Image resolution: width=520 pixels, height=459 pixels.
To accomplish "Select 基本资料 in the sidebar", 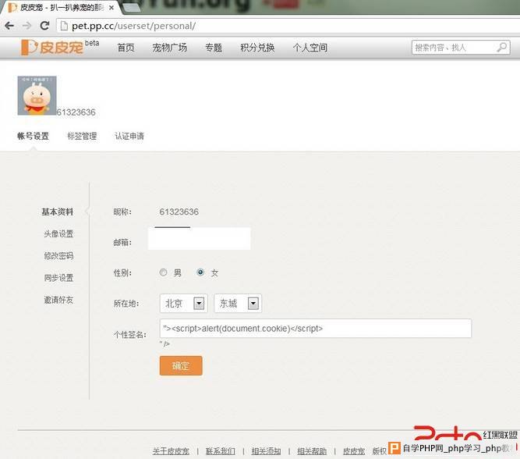I will click(x=58, y=212).
